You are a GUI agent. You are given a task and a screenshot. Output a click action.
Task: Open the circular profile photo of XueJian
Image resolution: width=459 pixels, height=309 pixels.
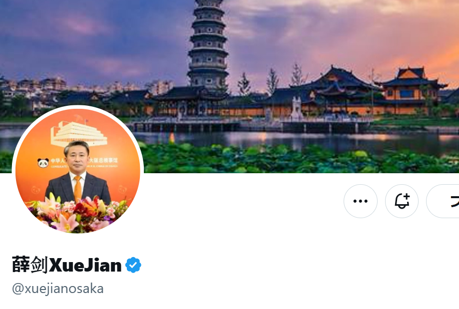(78, 171)
